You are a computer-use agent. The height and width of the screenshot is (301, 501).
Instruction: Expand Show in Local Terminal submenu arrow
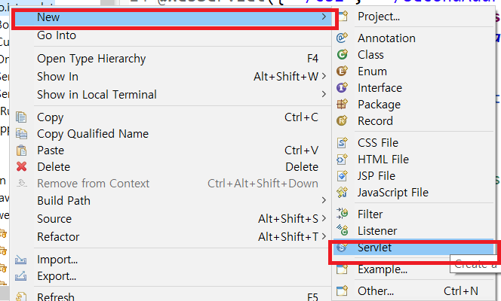coord(324,94)
